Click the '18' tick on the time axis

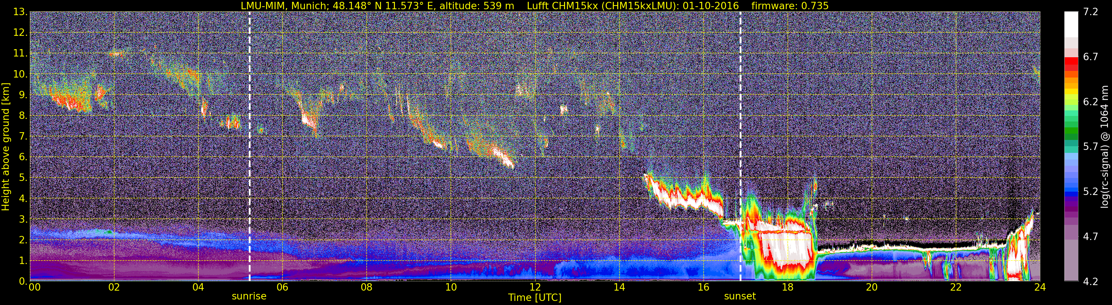coord(787,288)
